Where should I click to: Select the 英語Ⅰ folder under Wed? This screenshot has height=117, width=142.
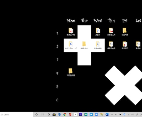click(x=98, y=32)
